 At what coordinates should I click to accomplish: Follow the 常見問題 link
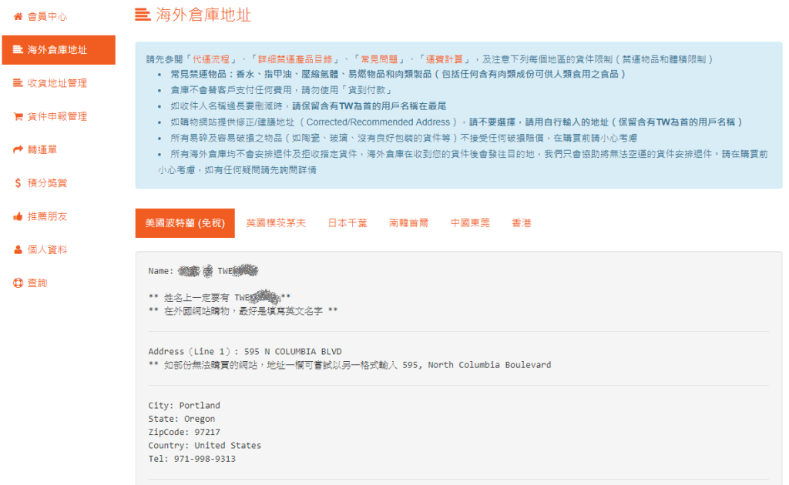tap(378, 59)
